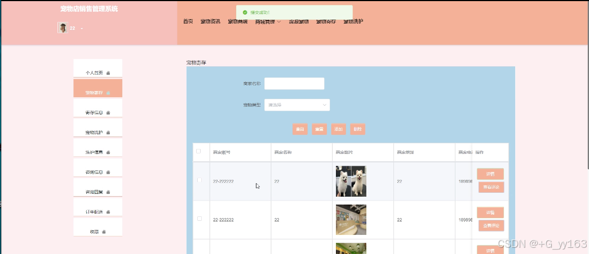Click the user avatar picture next to 22
The height and width of the screenshot is (254, 589).
click(x=63, y=28)
